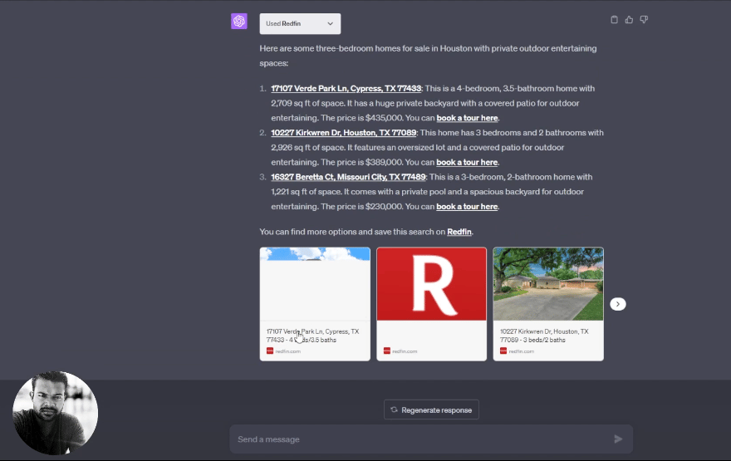
Task: Open the 17107 Verde Park Ln link
Action: 346,88
